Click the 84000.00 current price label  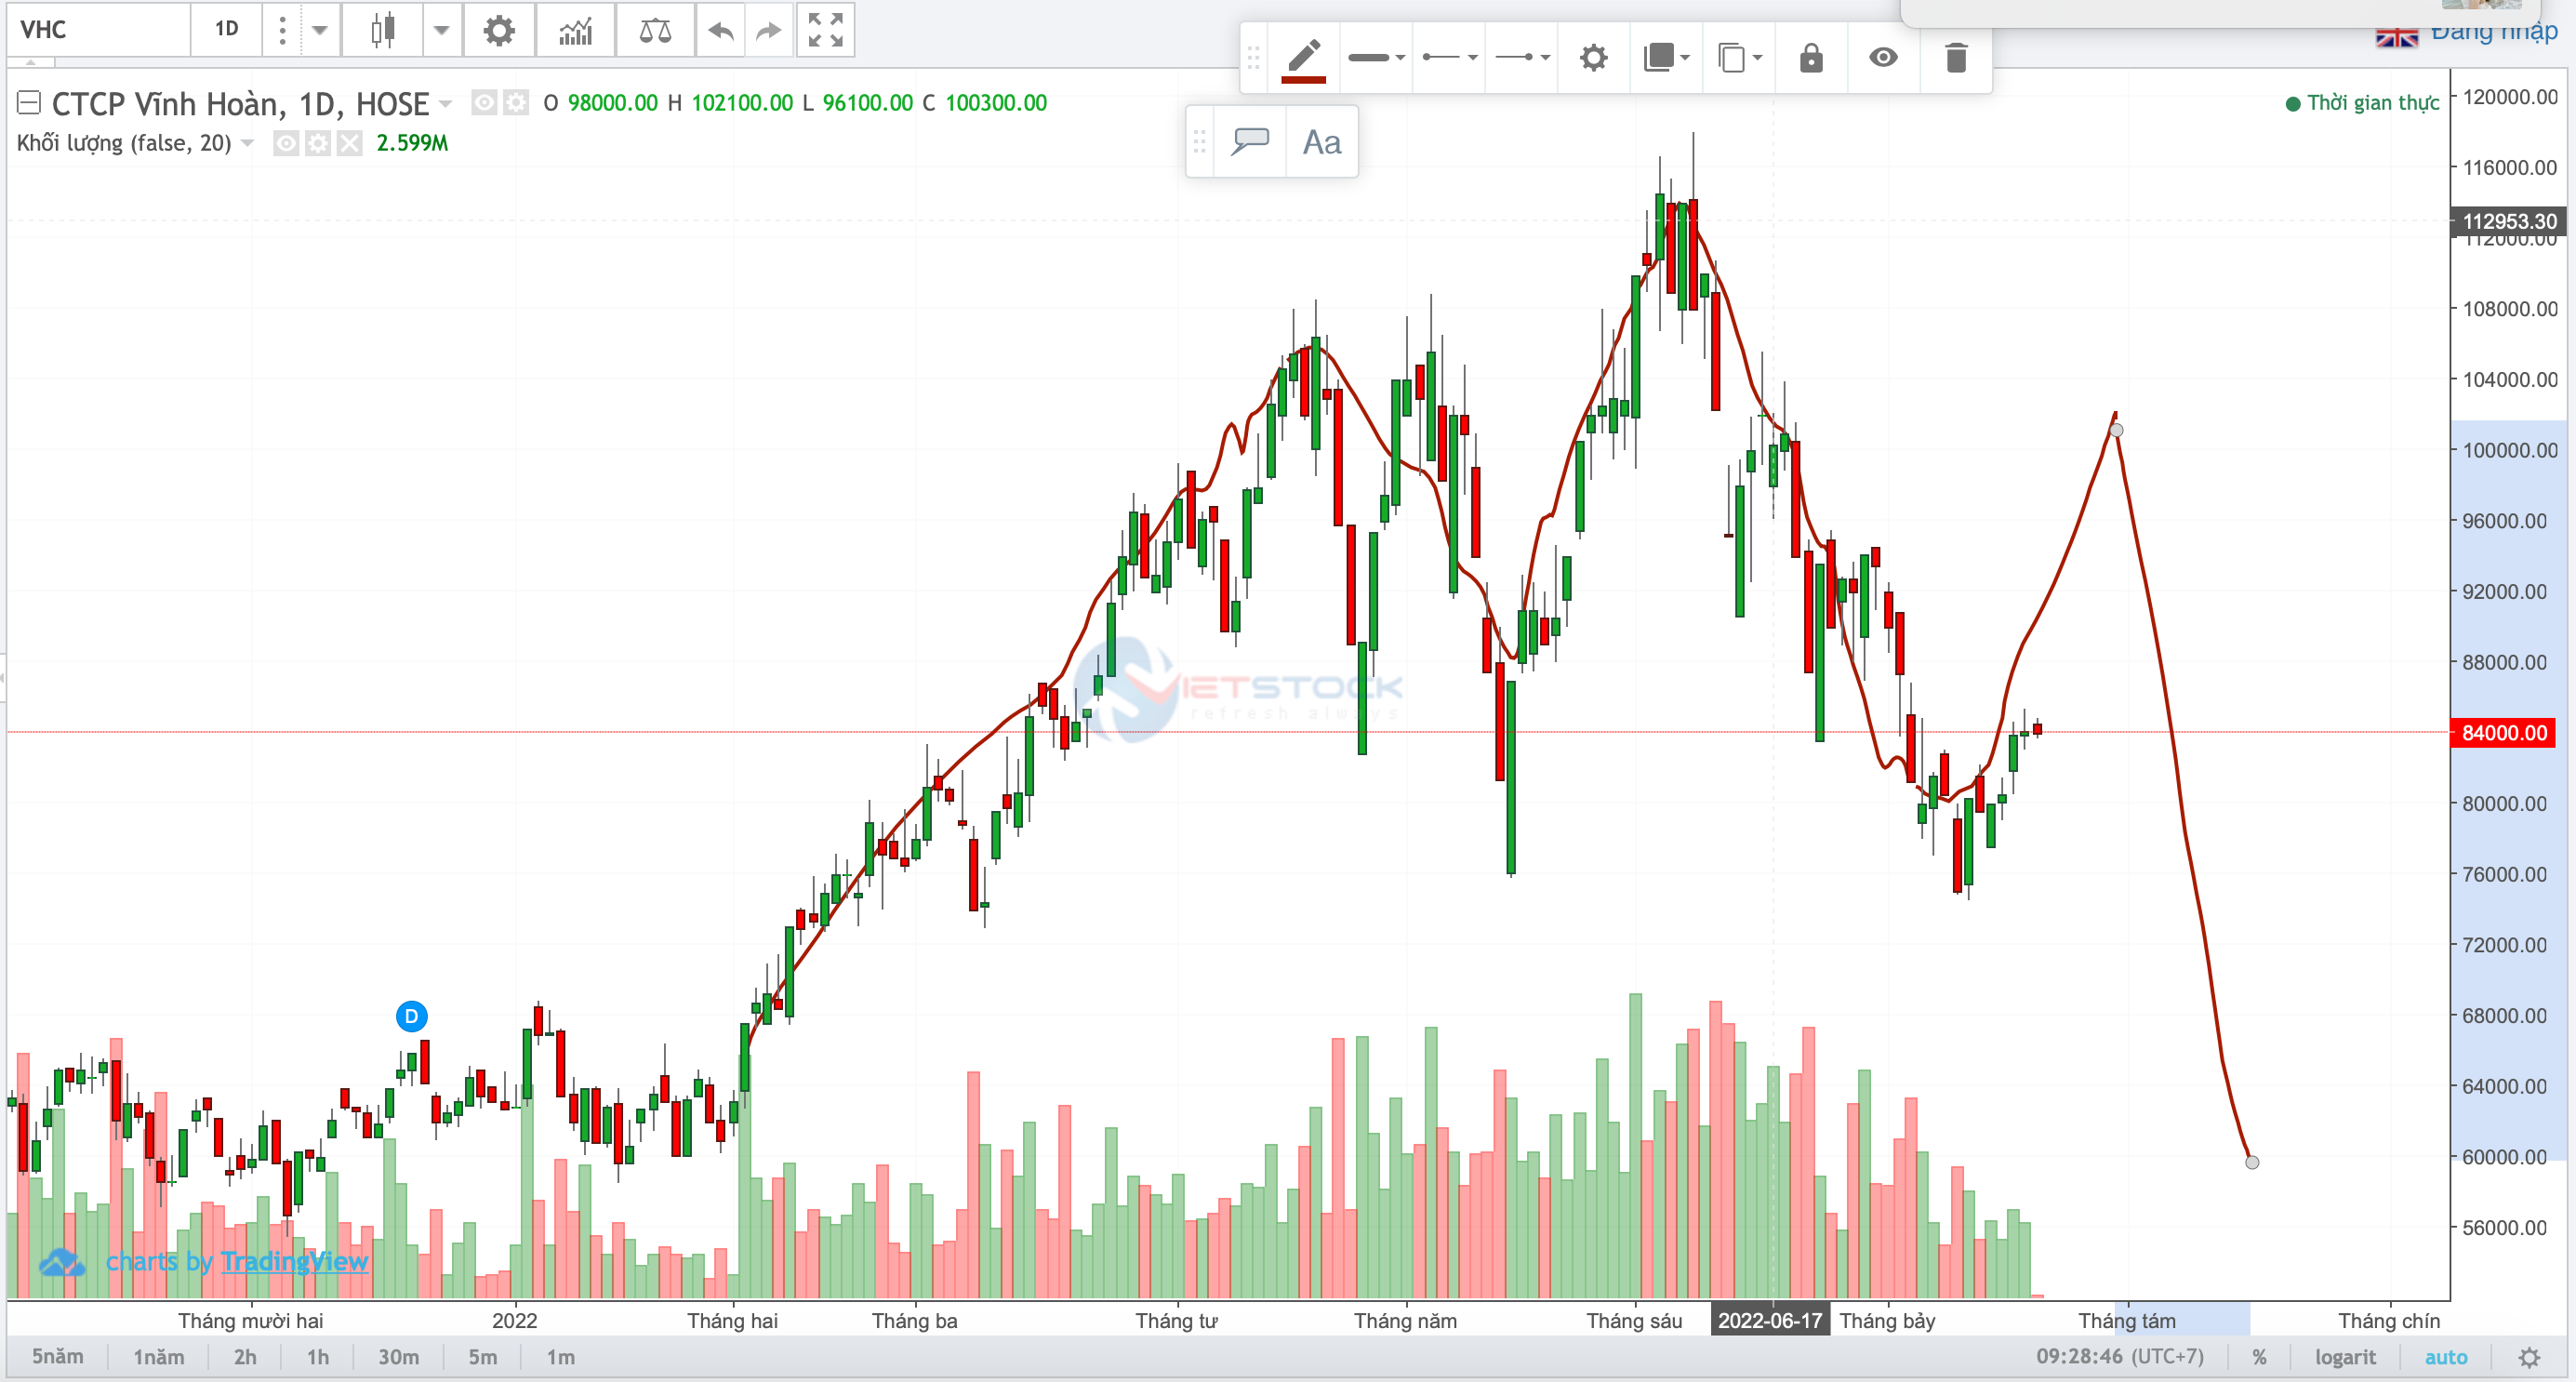tap(2503, 733)
